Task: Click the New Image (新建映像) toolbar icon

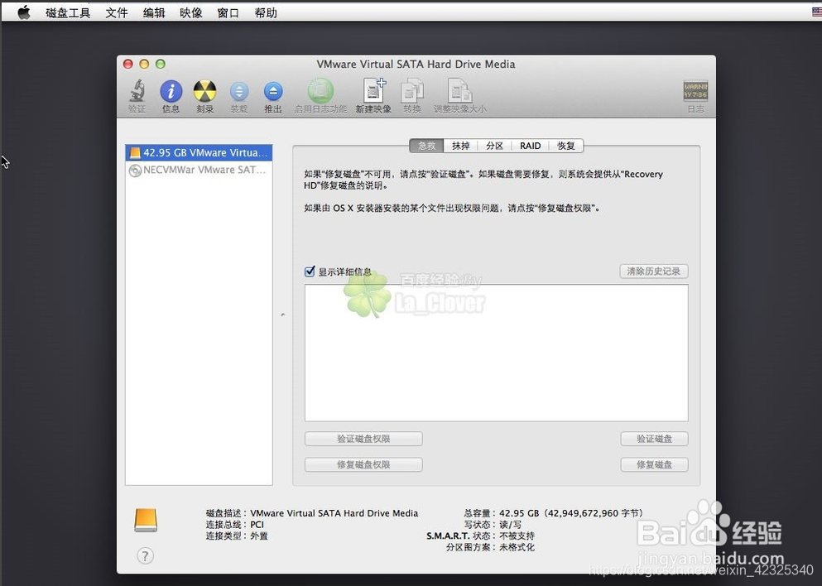Action: (x=374, y=91)
